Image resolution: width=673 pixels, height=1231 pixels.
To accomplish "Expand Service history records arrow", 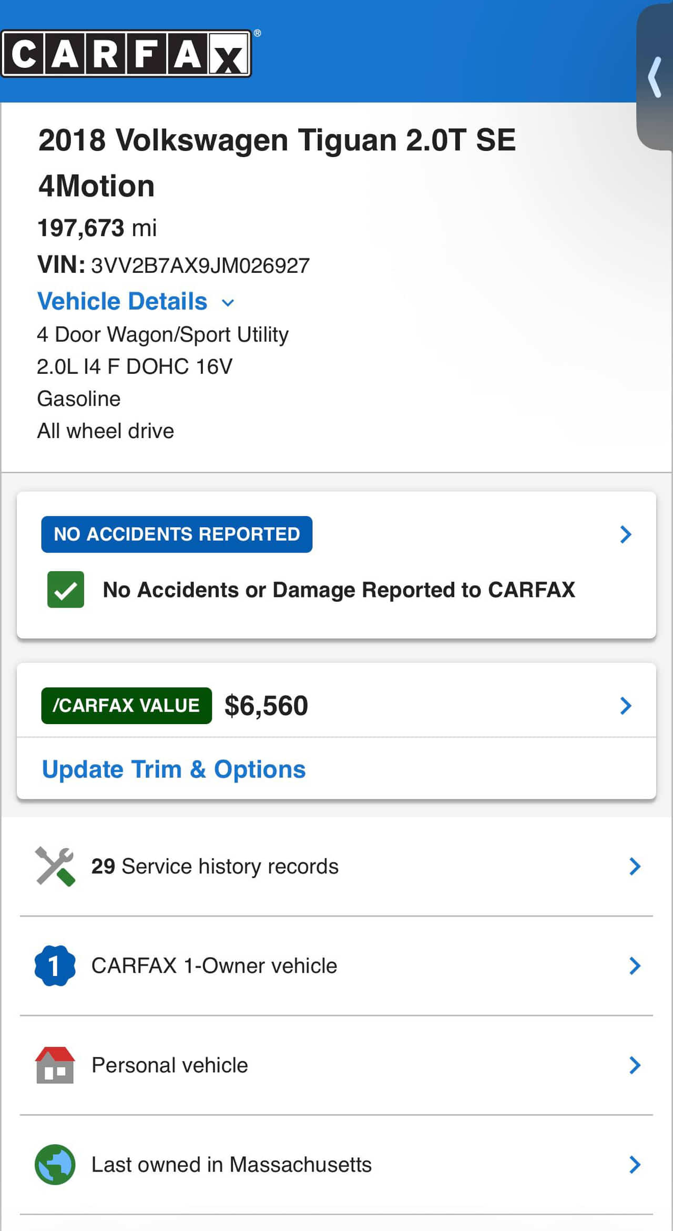I will pyautogui.click(x=635, y=867).
